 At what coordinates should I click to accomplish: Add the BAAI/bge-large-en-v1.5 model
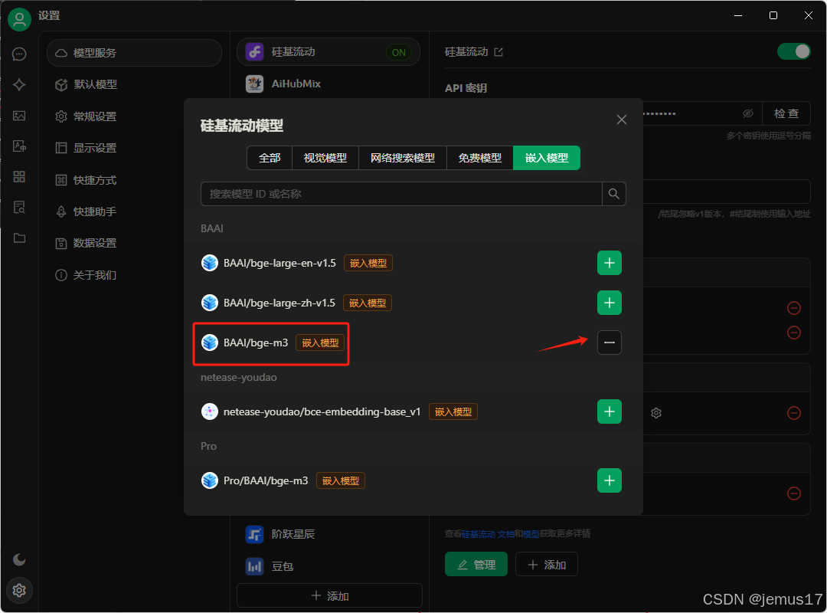pyautogui.click(x=610, y=263)
